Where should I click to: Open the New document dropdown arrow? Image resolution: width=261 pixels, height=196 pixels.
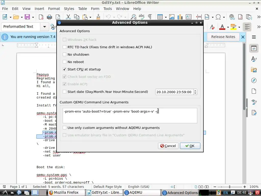click(10, 17)
